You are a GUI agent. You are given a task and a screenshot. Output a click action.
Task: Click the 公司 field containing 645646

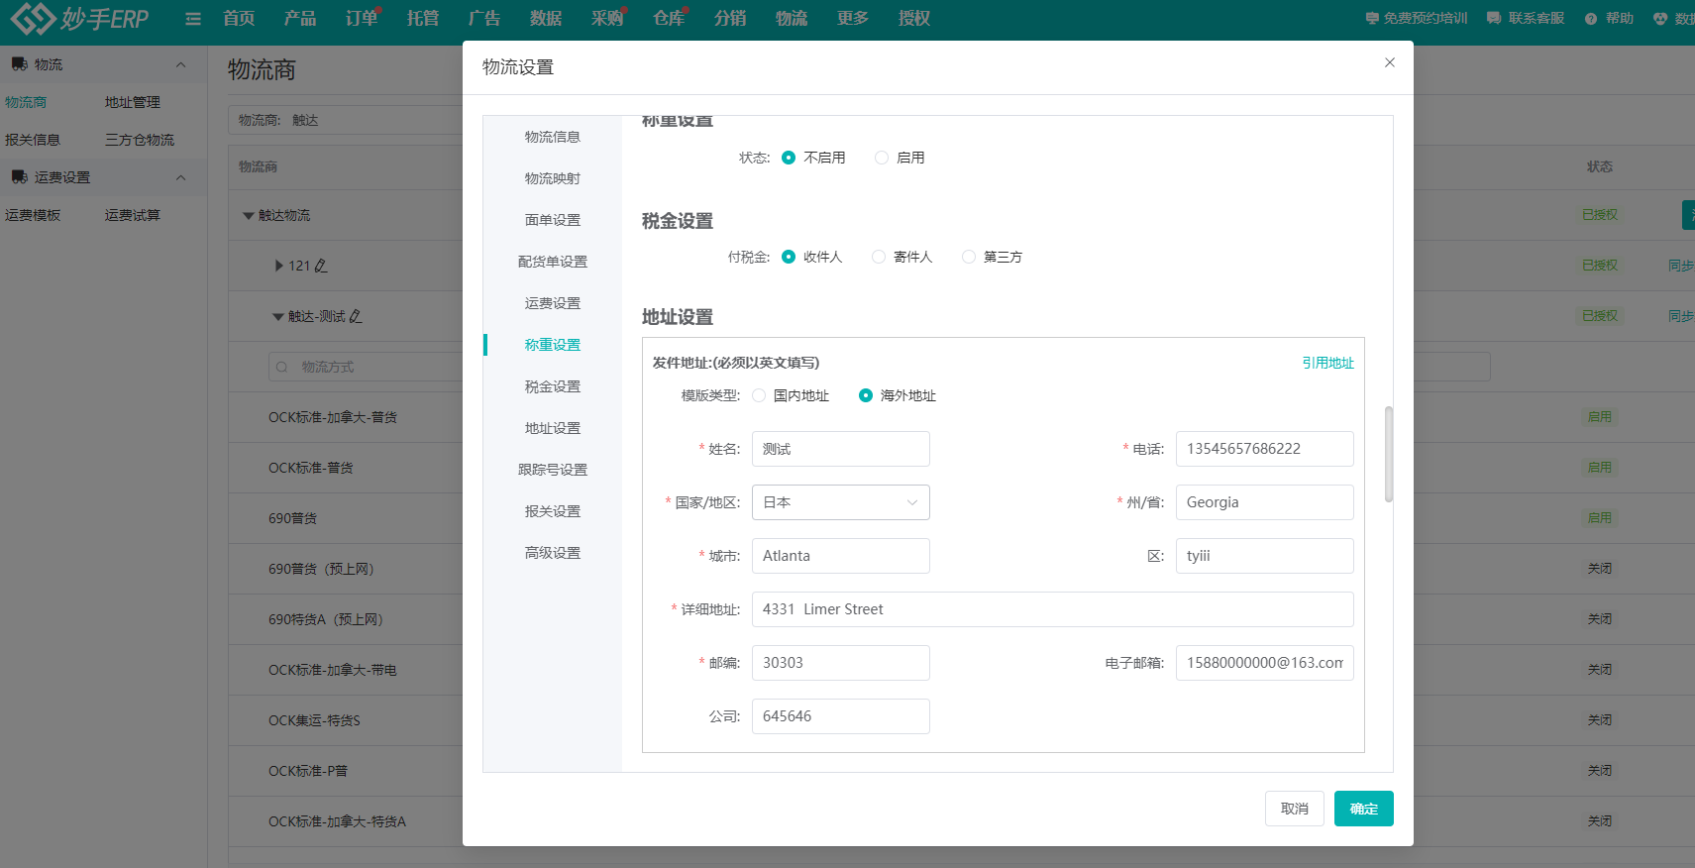tap(840, 716)
